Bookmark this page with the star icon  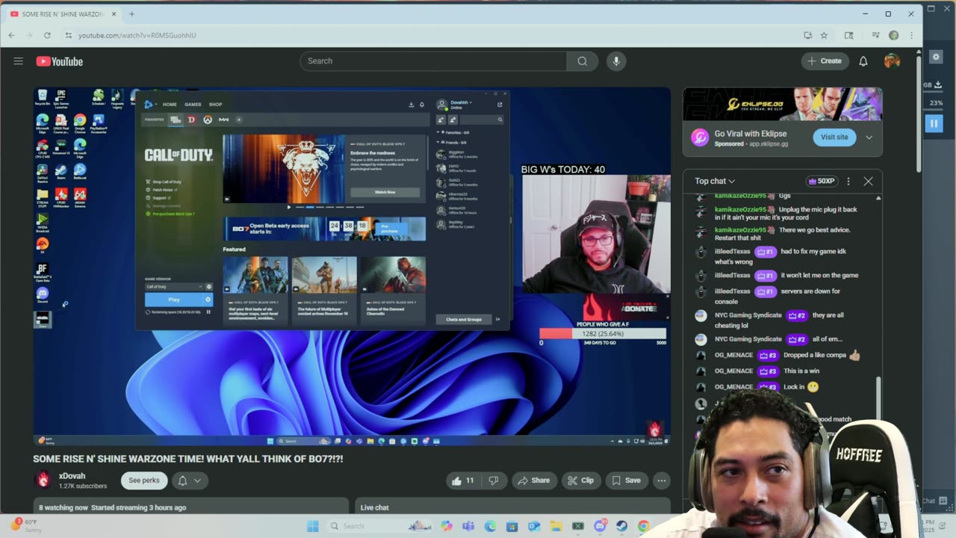coord(824,35)
